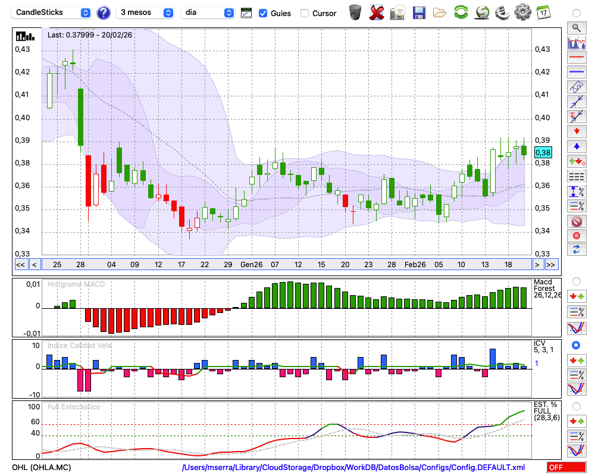This screenshot has height=476, width=595.
Task: Click the red OFF button
Action: pos(566,468)
